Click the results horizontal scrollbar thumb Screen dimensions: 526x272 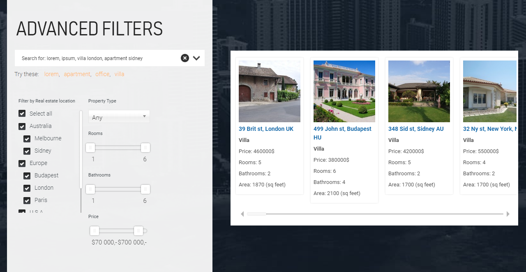[256, 214]
